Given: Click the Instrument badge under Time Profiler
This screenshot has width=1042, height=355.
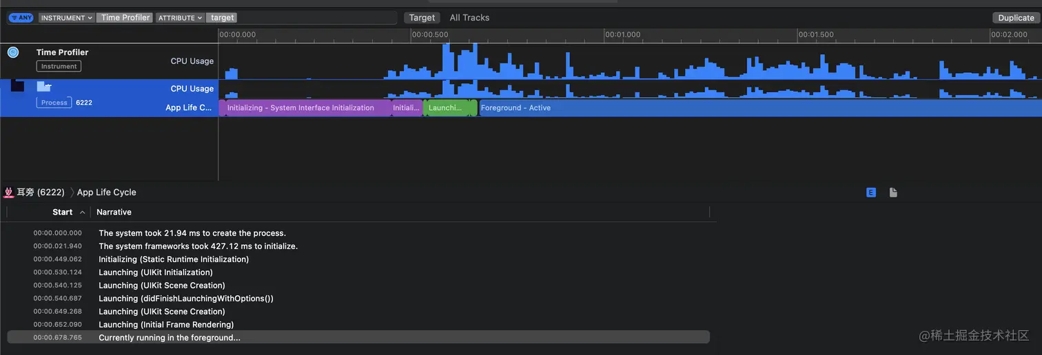Looking at the screenshot, I should tap(59, 66).
